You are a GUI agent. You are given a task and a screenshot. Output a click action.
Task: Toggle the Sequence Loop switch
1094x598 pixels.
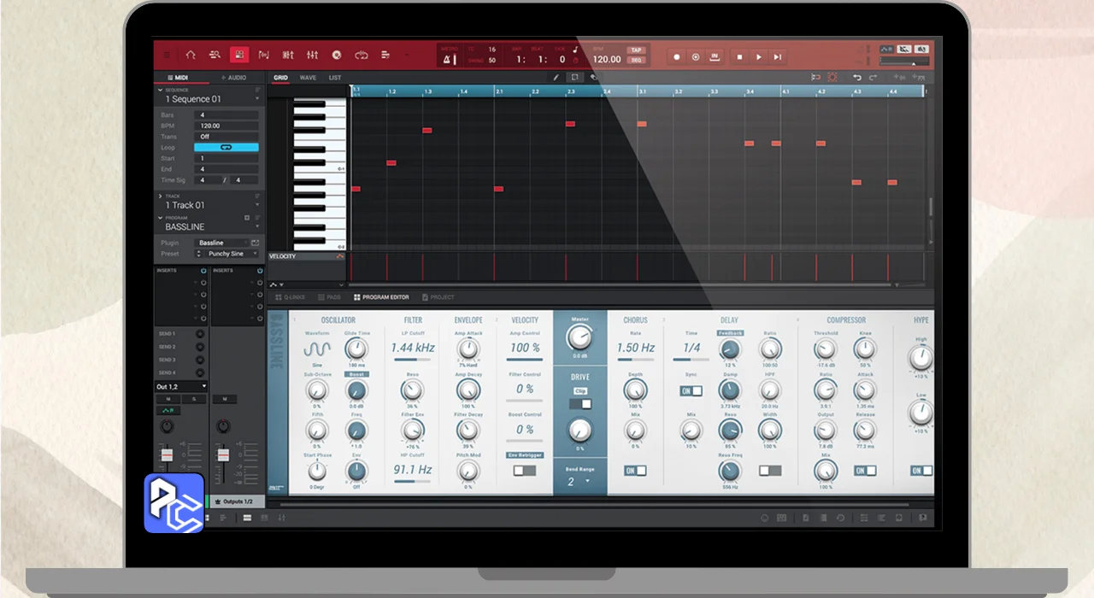click(226, 147)
